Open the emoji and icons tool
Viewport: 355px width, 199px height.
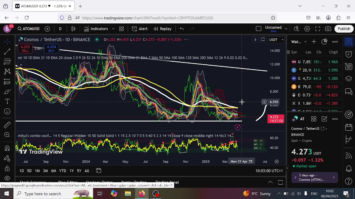coord(7,111)
